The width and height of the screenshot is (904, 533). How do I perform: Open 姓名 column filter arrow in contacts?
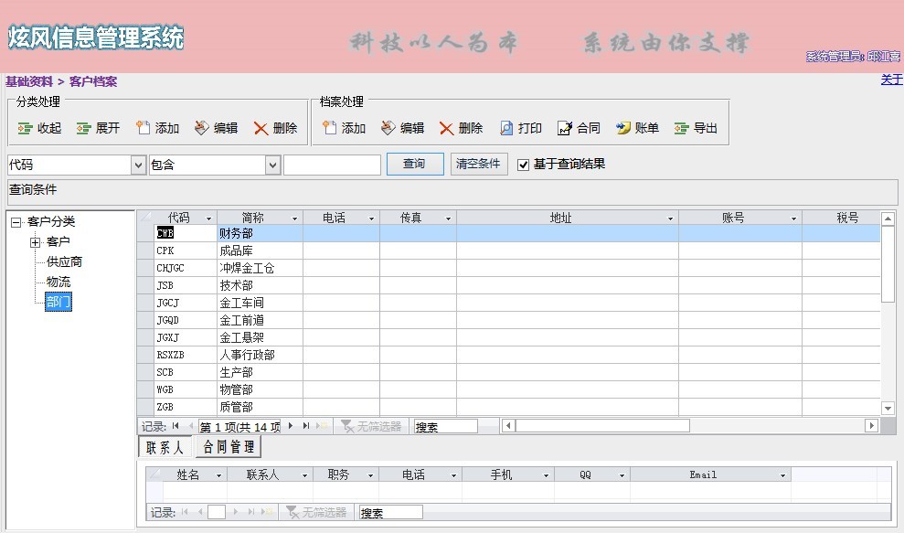(x=219, y=476)
